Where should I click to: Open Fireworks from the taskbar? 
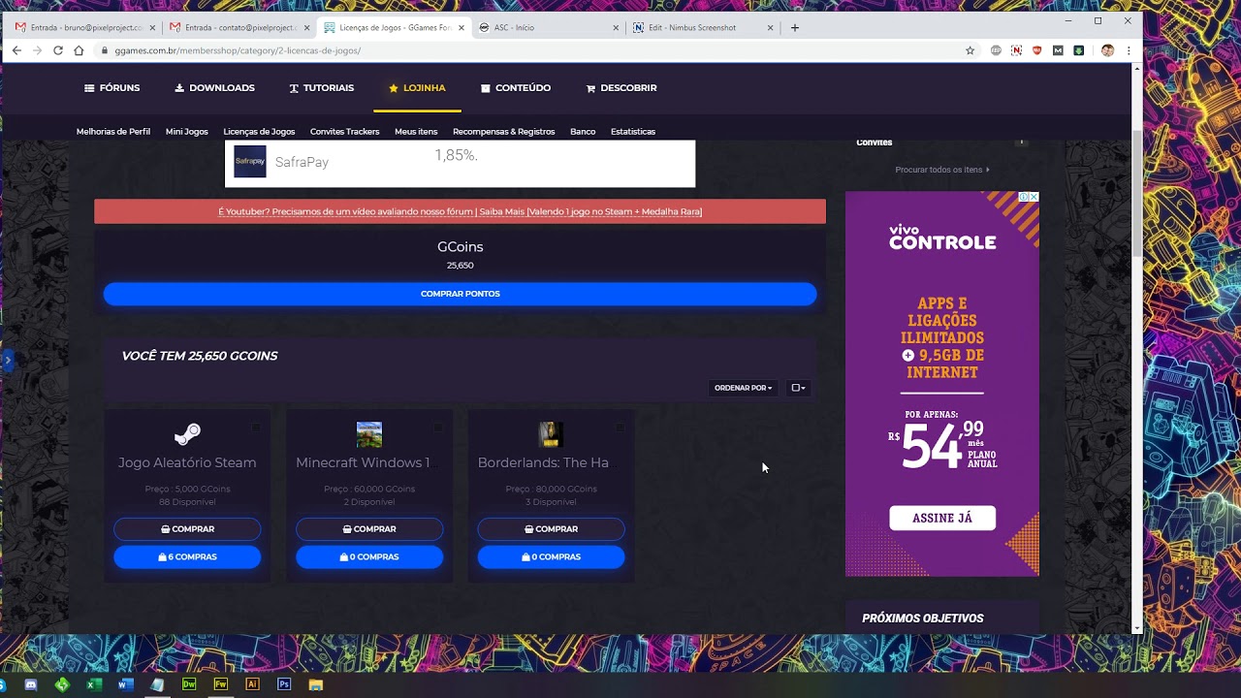pos(220,684)
